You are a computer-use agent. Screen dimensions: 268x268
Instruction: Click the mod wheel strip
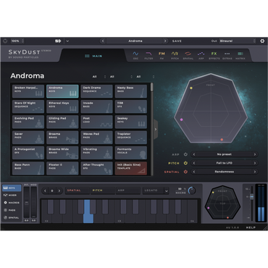click(x=33, y=202)
